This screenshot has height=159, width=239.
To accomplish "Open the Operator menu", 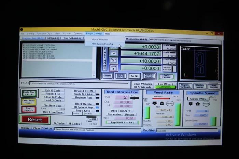I will pos(78,34).
